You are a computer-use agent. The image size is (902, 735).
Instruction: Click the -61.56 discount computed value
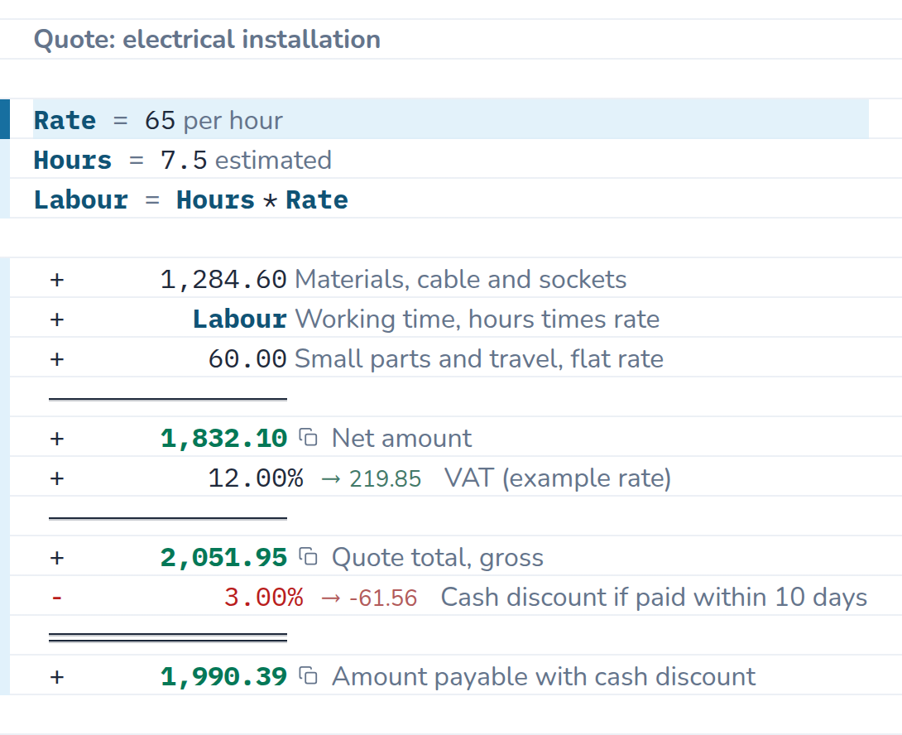point(382,598)
